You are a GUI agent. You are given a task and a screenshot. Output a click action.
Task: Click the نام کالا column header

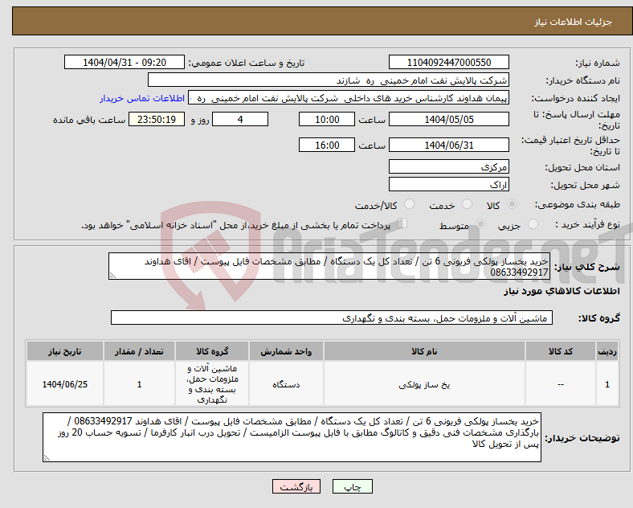click(x=424, y=351)
